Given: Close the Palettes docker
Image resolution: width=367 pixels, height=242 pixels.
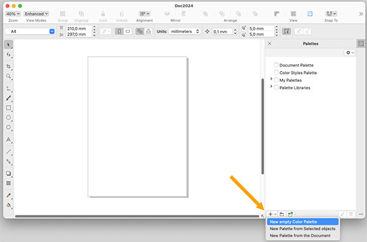Looking at the screenshot, I should coord(270,43).
